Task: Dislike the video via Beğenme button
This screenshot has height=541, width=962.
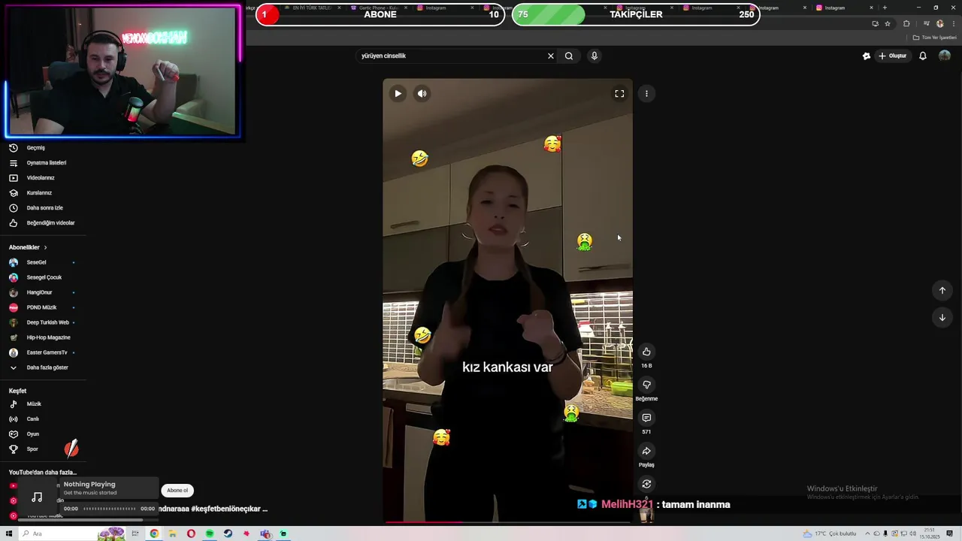Action: (x=646, y=385)
